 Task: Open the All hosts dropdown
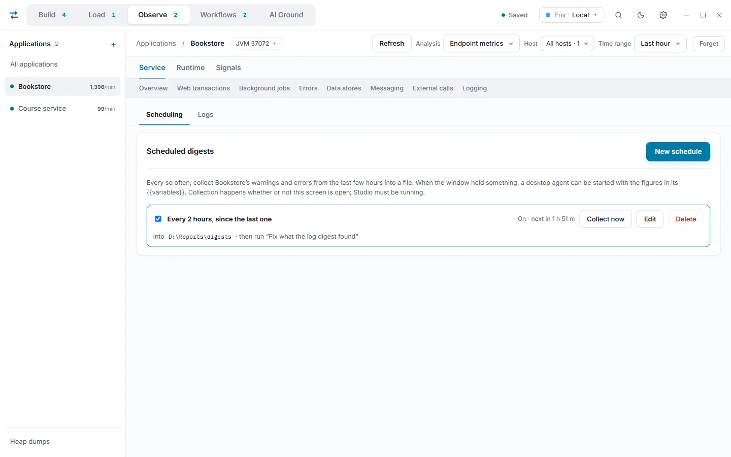coord(567,44)
